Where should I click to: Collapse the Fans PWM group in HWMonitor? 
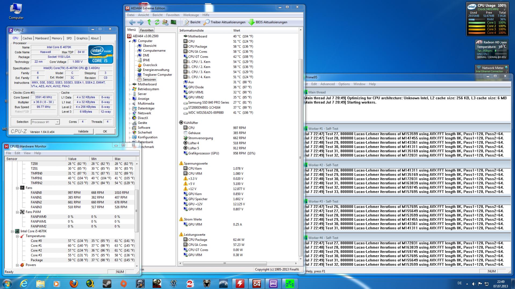[17, 212]
